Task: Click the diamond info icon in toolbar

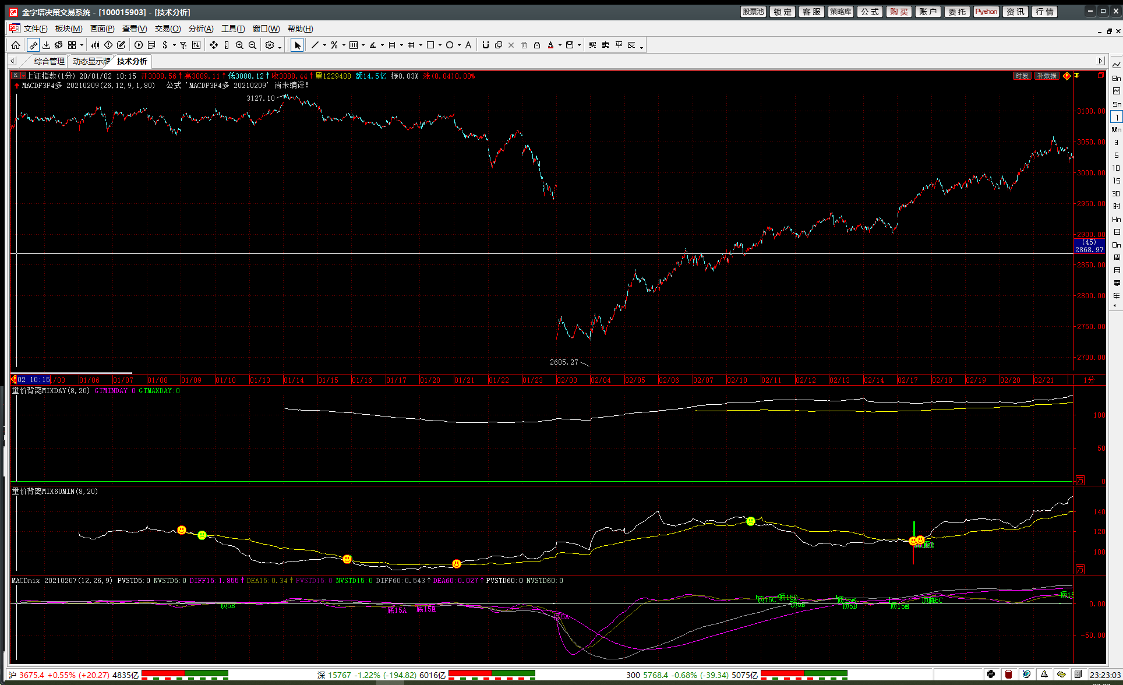Action: [108, 45]
